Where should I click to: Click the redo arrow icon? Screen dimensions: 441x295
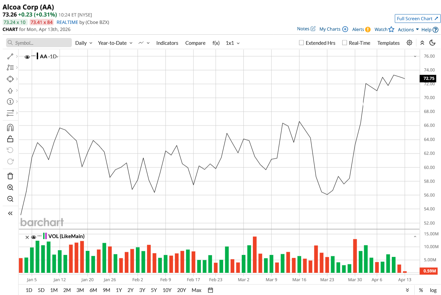[x=10, y=161]
